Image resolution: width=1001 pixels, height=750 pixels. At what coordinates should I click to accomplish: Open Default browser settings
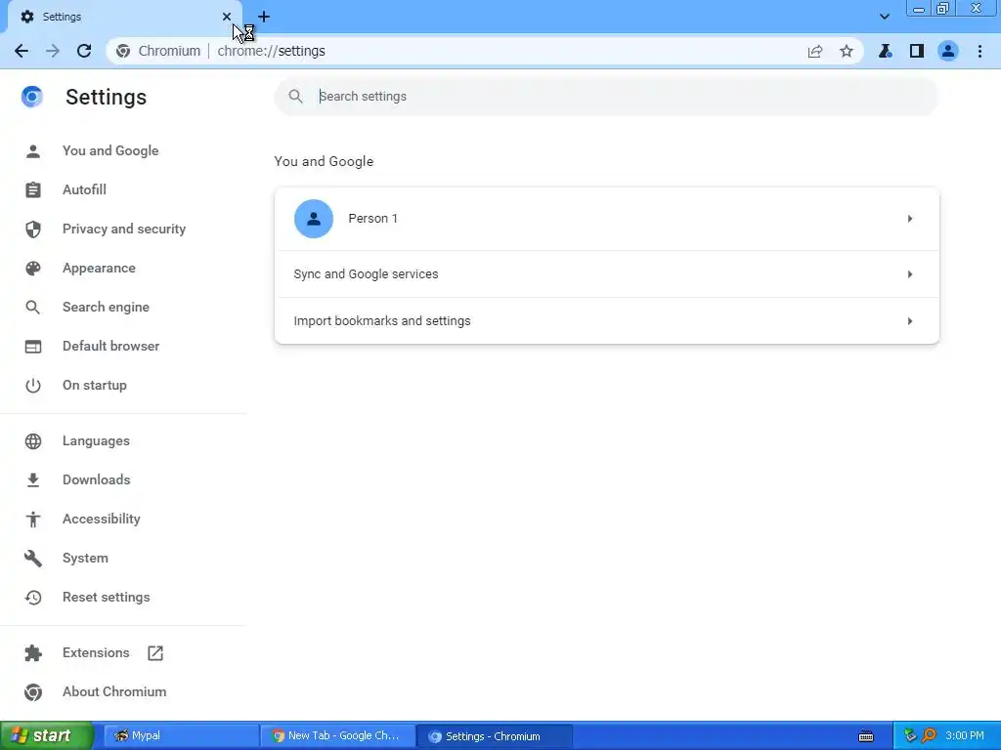(111, 347)
